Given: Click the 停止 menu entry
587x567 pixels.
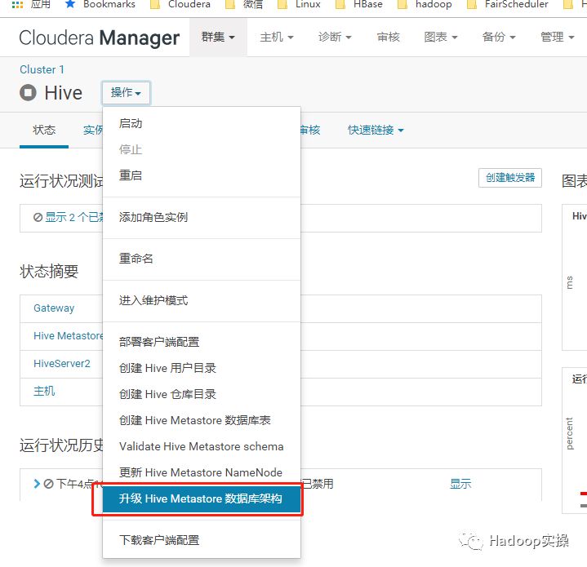Looking at the screenshot, I should [x=202, y=149].
